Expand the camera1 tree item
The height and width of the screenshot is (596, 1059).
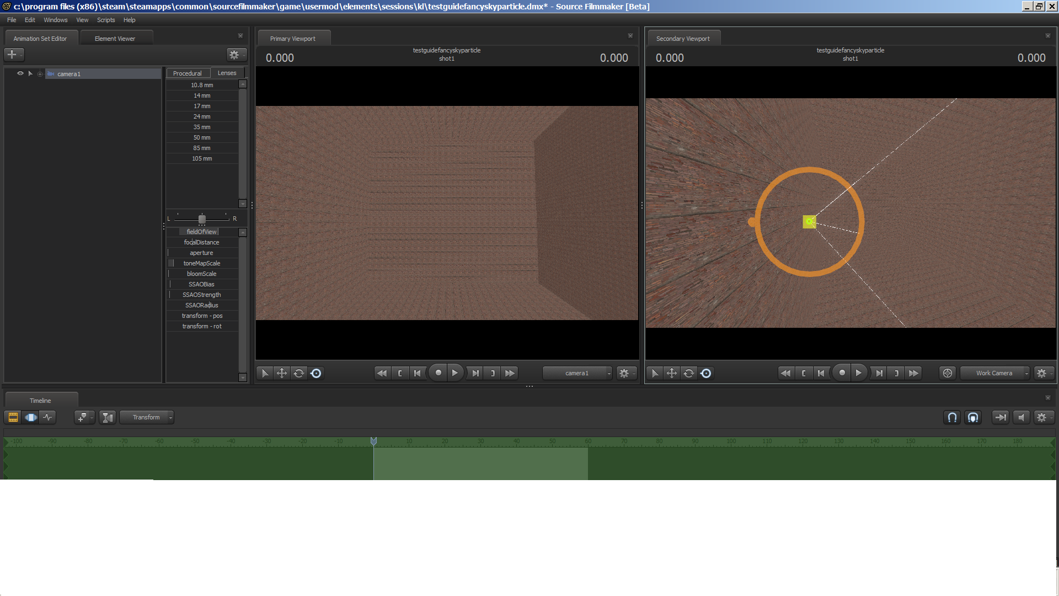(x=40, y=74)
